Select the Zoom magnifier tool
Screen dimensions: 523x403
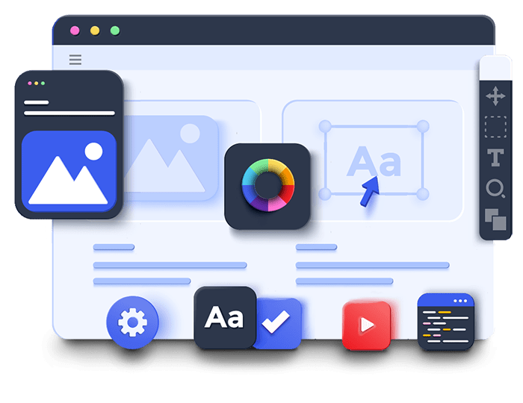[495, 188]
